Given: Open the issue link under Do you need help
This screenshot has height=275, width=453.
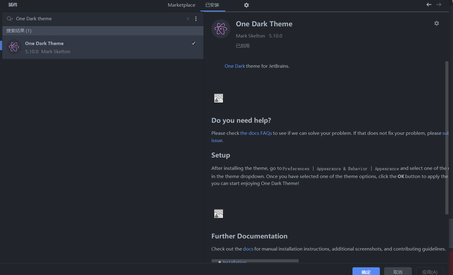Looking at the screenshot, I should pos(217,140).
